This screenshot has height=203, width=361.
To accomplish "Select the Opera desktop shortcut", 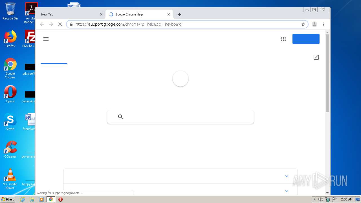I will [10, 94].
